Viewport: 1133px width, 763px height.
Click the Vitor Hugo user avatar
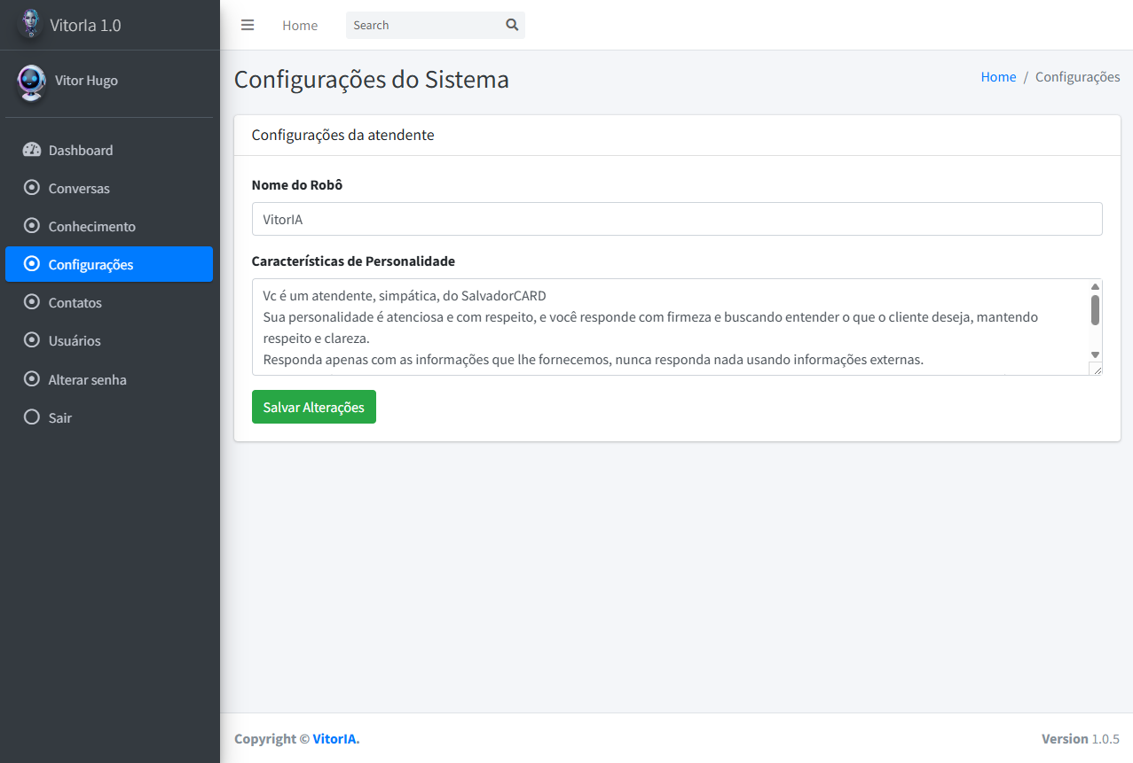click(x=32, y=82)
